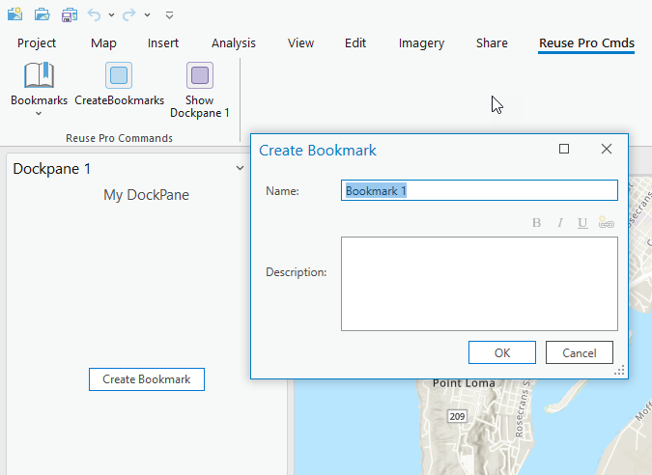Insert hyperlink using the link icon
The height and width of the screenshot is (475, 652).
[x=607, y=223]
